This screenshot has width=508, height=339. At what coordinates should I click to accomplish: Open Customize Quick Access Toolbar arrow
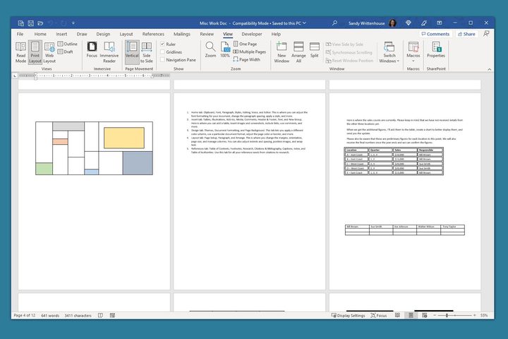[x=73, y=23]
